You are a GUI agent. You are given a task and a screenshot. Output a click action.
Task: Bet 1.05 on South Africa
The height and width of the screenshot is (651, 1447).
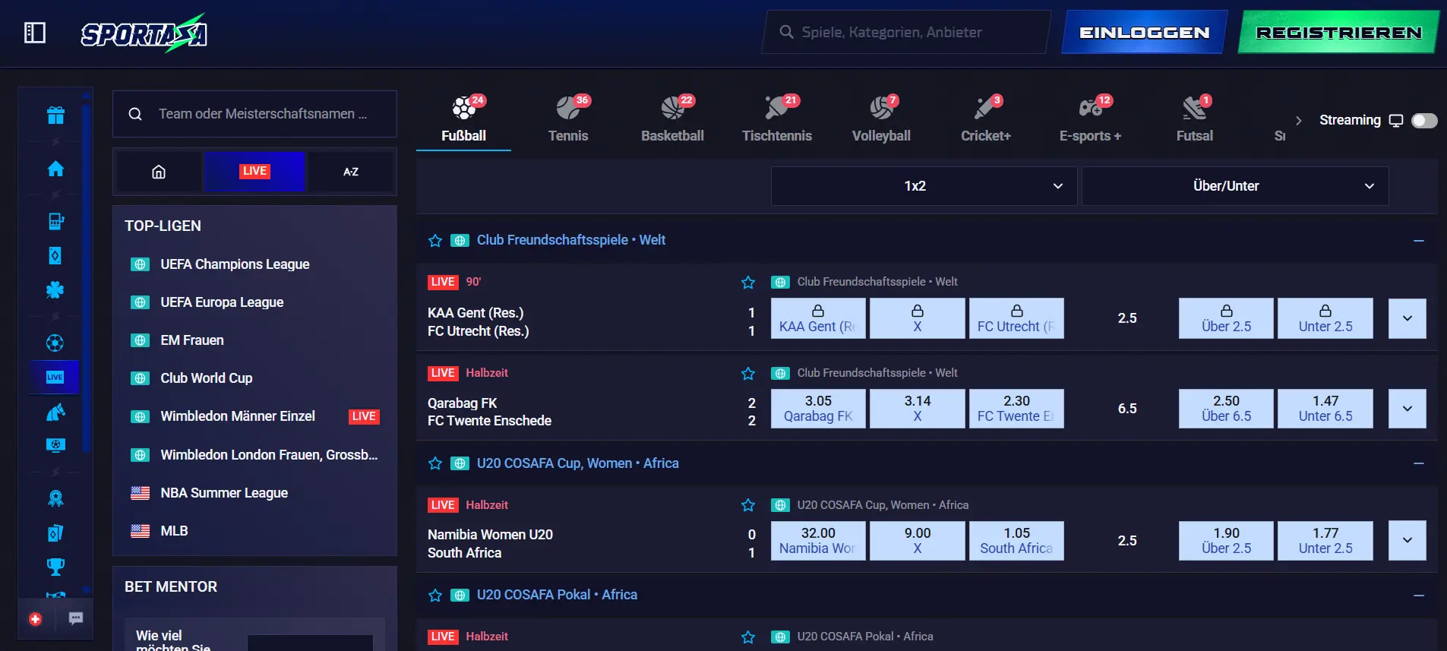point(1016,540)
